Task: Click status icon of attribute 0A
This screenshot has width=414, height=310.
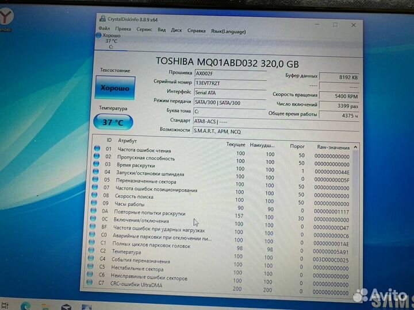Action: [x=94, y=211]
